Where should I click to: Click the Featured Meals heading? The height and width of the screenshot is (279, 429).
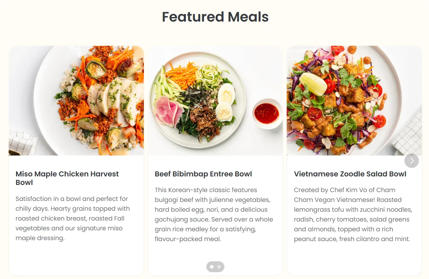[x=215, y=17]
